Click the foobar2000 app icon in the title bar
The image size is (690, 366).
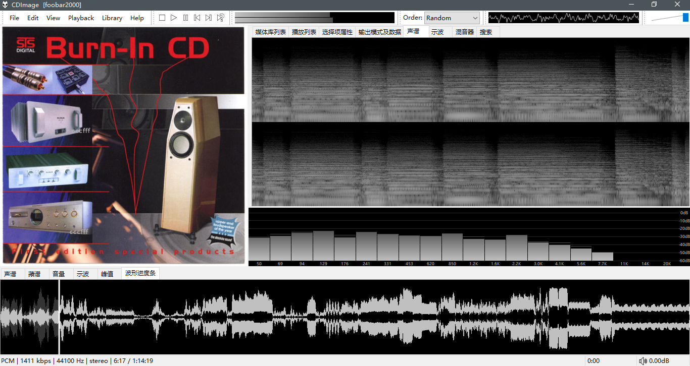6,5
